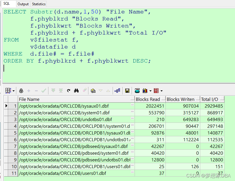
Task: Open the single record view icon
Action: click(93, 91)
